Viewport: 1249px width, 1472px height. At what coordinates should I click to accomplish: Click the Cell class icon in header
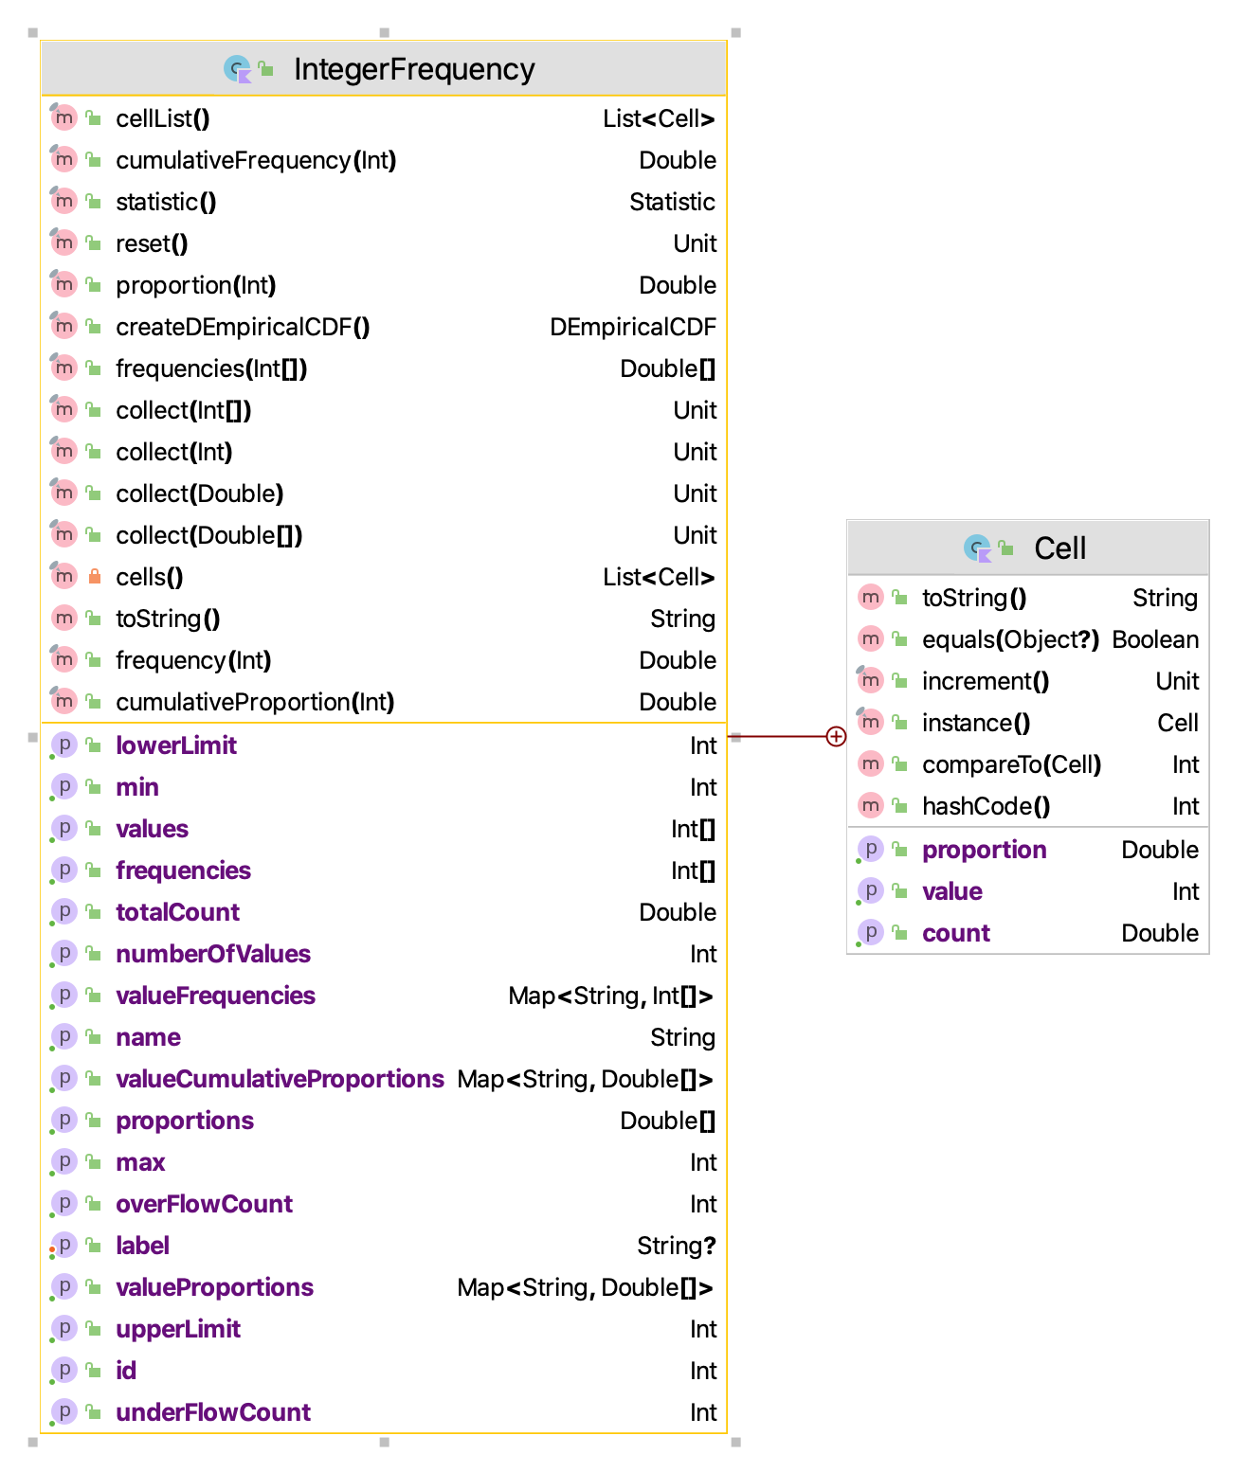coord(977,548)
